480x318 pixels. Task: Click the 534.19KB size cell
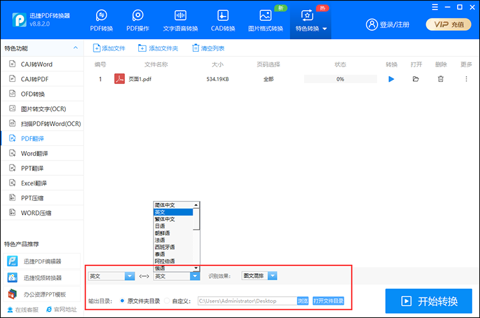click(x=218, y=79)
